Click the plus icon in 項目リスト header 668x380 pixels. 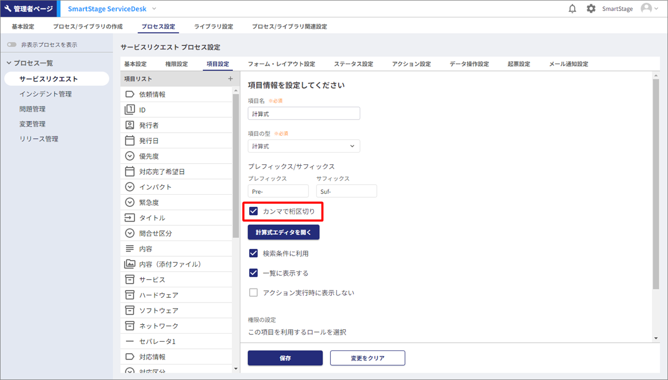(x=230, y=79)
